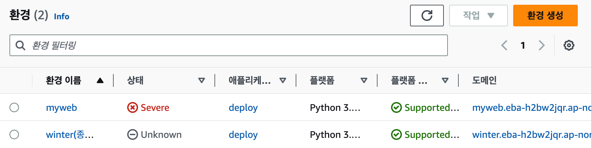This screenshot has width=592, height=148.
Task: Open table preferences gear icon
Action: (x=569, y=45)
